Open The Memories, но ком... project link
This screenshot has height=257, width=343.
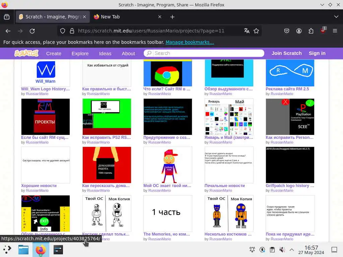coord(166,234)
